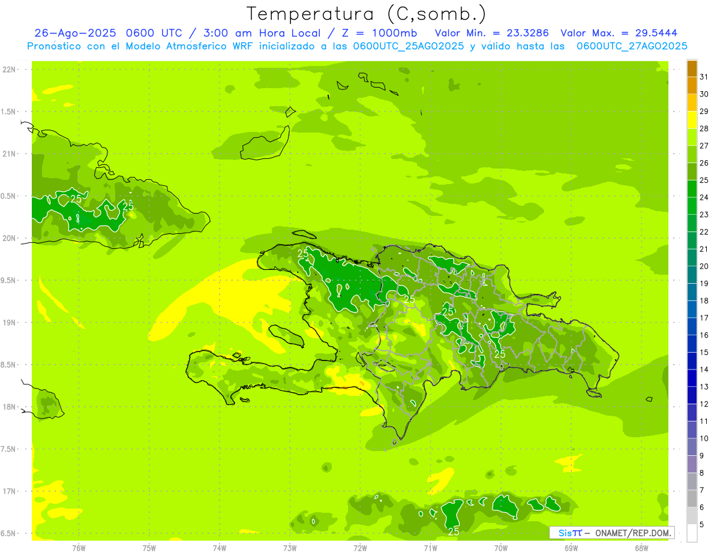Click the orange-brown swatch between 30 and 31
The height and width of the screenshot is (556, 720).
[692, 86]
